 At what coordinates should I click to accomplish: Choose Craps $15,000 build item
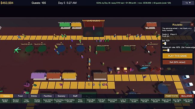click(x=26, y=101)
